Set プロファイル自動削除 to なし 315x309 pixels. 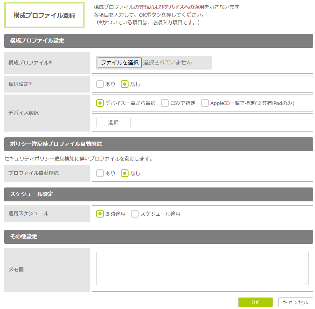tap(125, 173)
